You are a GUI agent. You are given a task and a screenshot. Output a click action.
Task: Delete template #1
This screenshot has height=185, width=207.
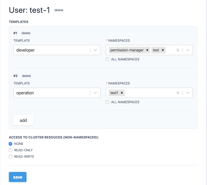click(26, 33)
